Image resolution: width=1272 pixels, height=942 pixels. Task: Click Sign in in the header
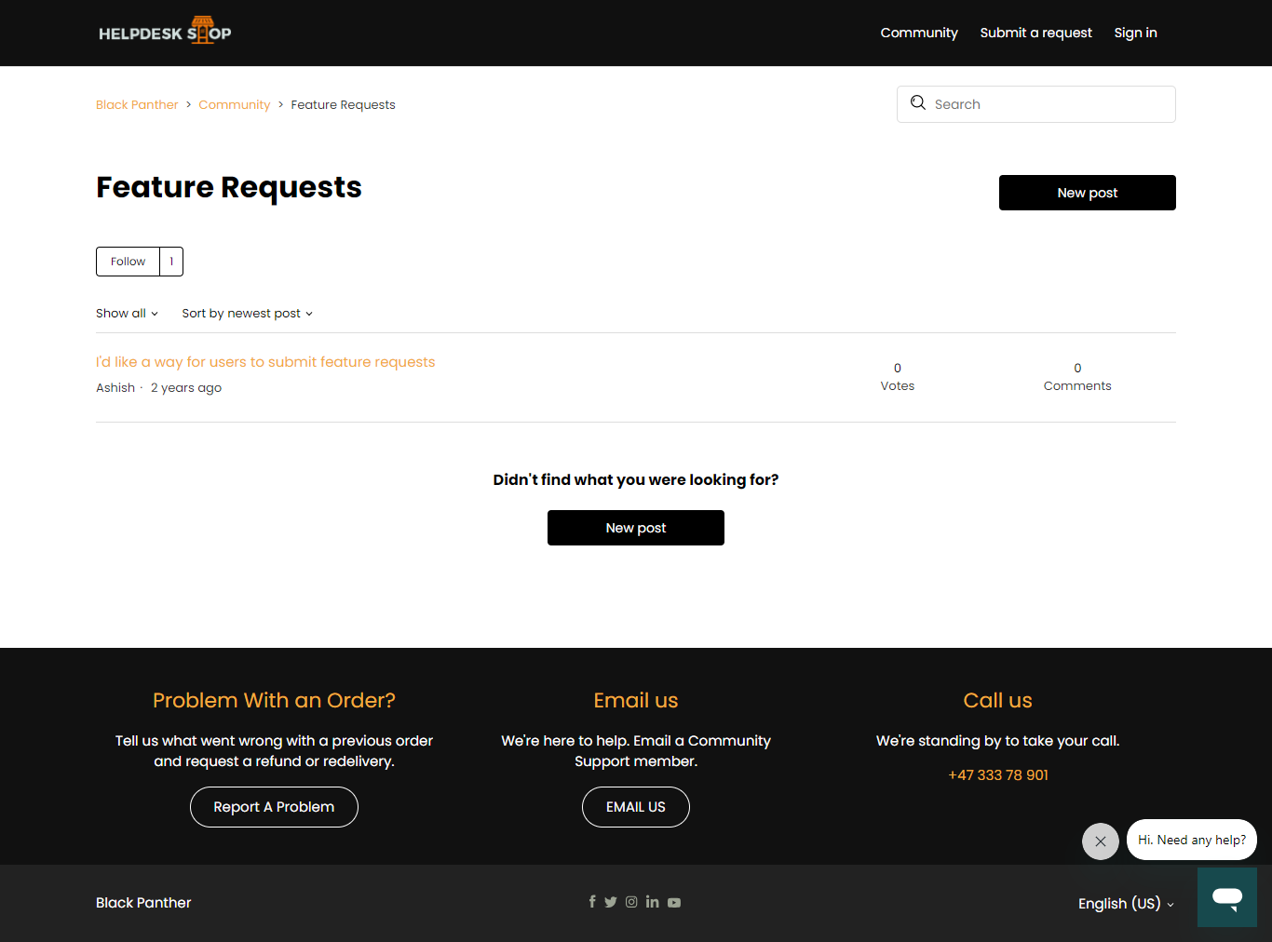1135,33
